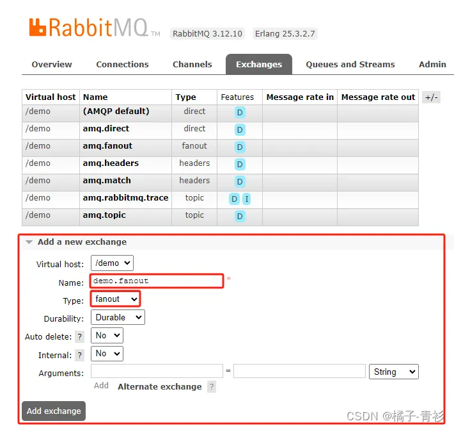Click the D feature badge for amq.topic
The width and height of the screenshot is (454, 428).
(x=240, y=216)
